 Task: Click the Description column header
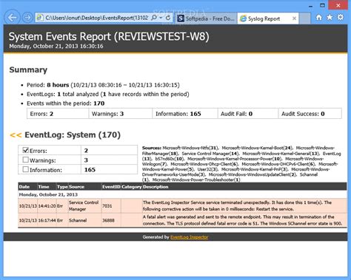[x=156, y=187]
